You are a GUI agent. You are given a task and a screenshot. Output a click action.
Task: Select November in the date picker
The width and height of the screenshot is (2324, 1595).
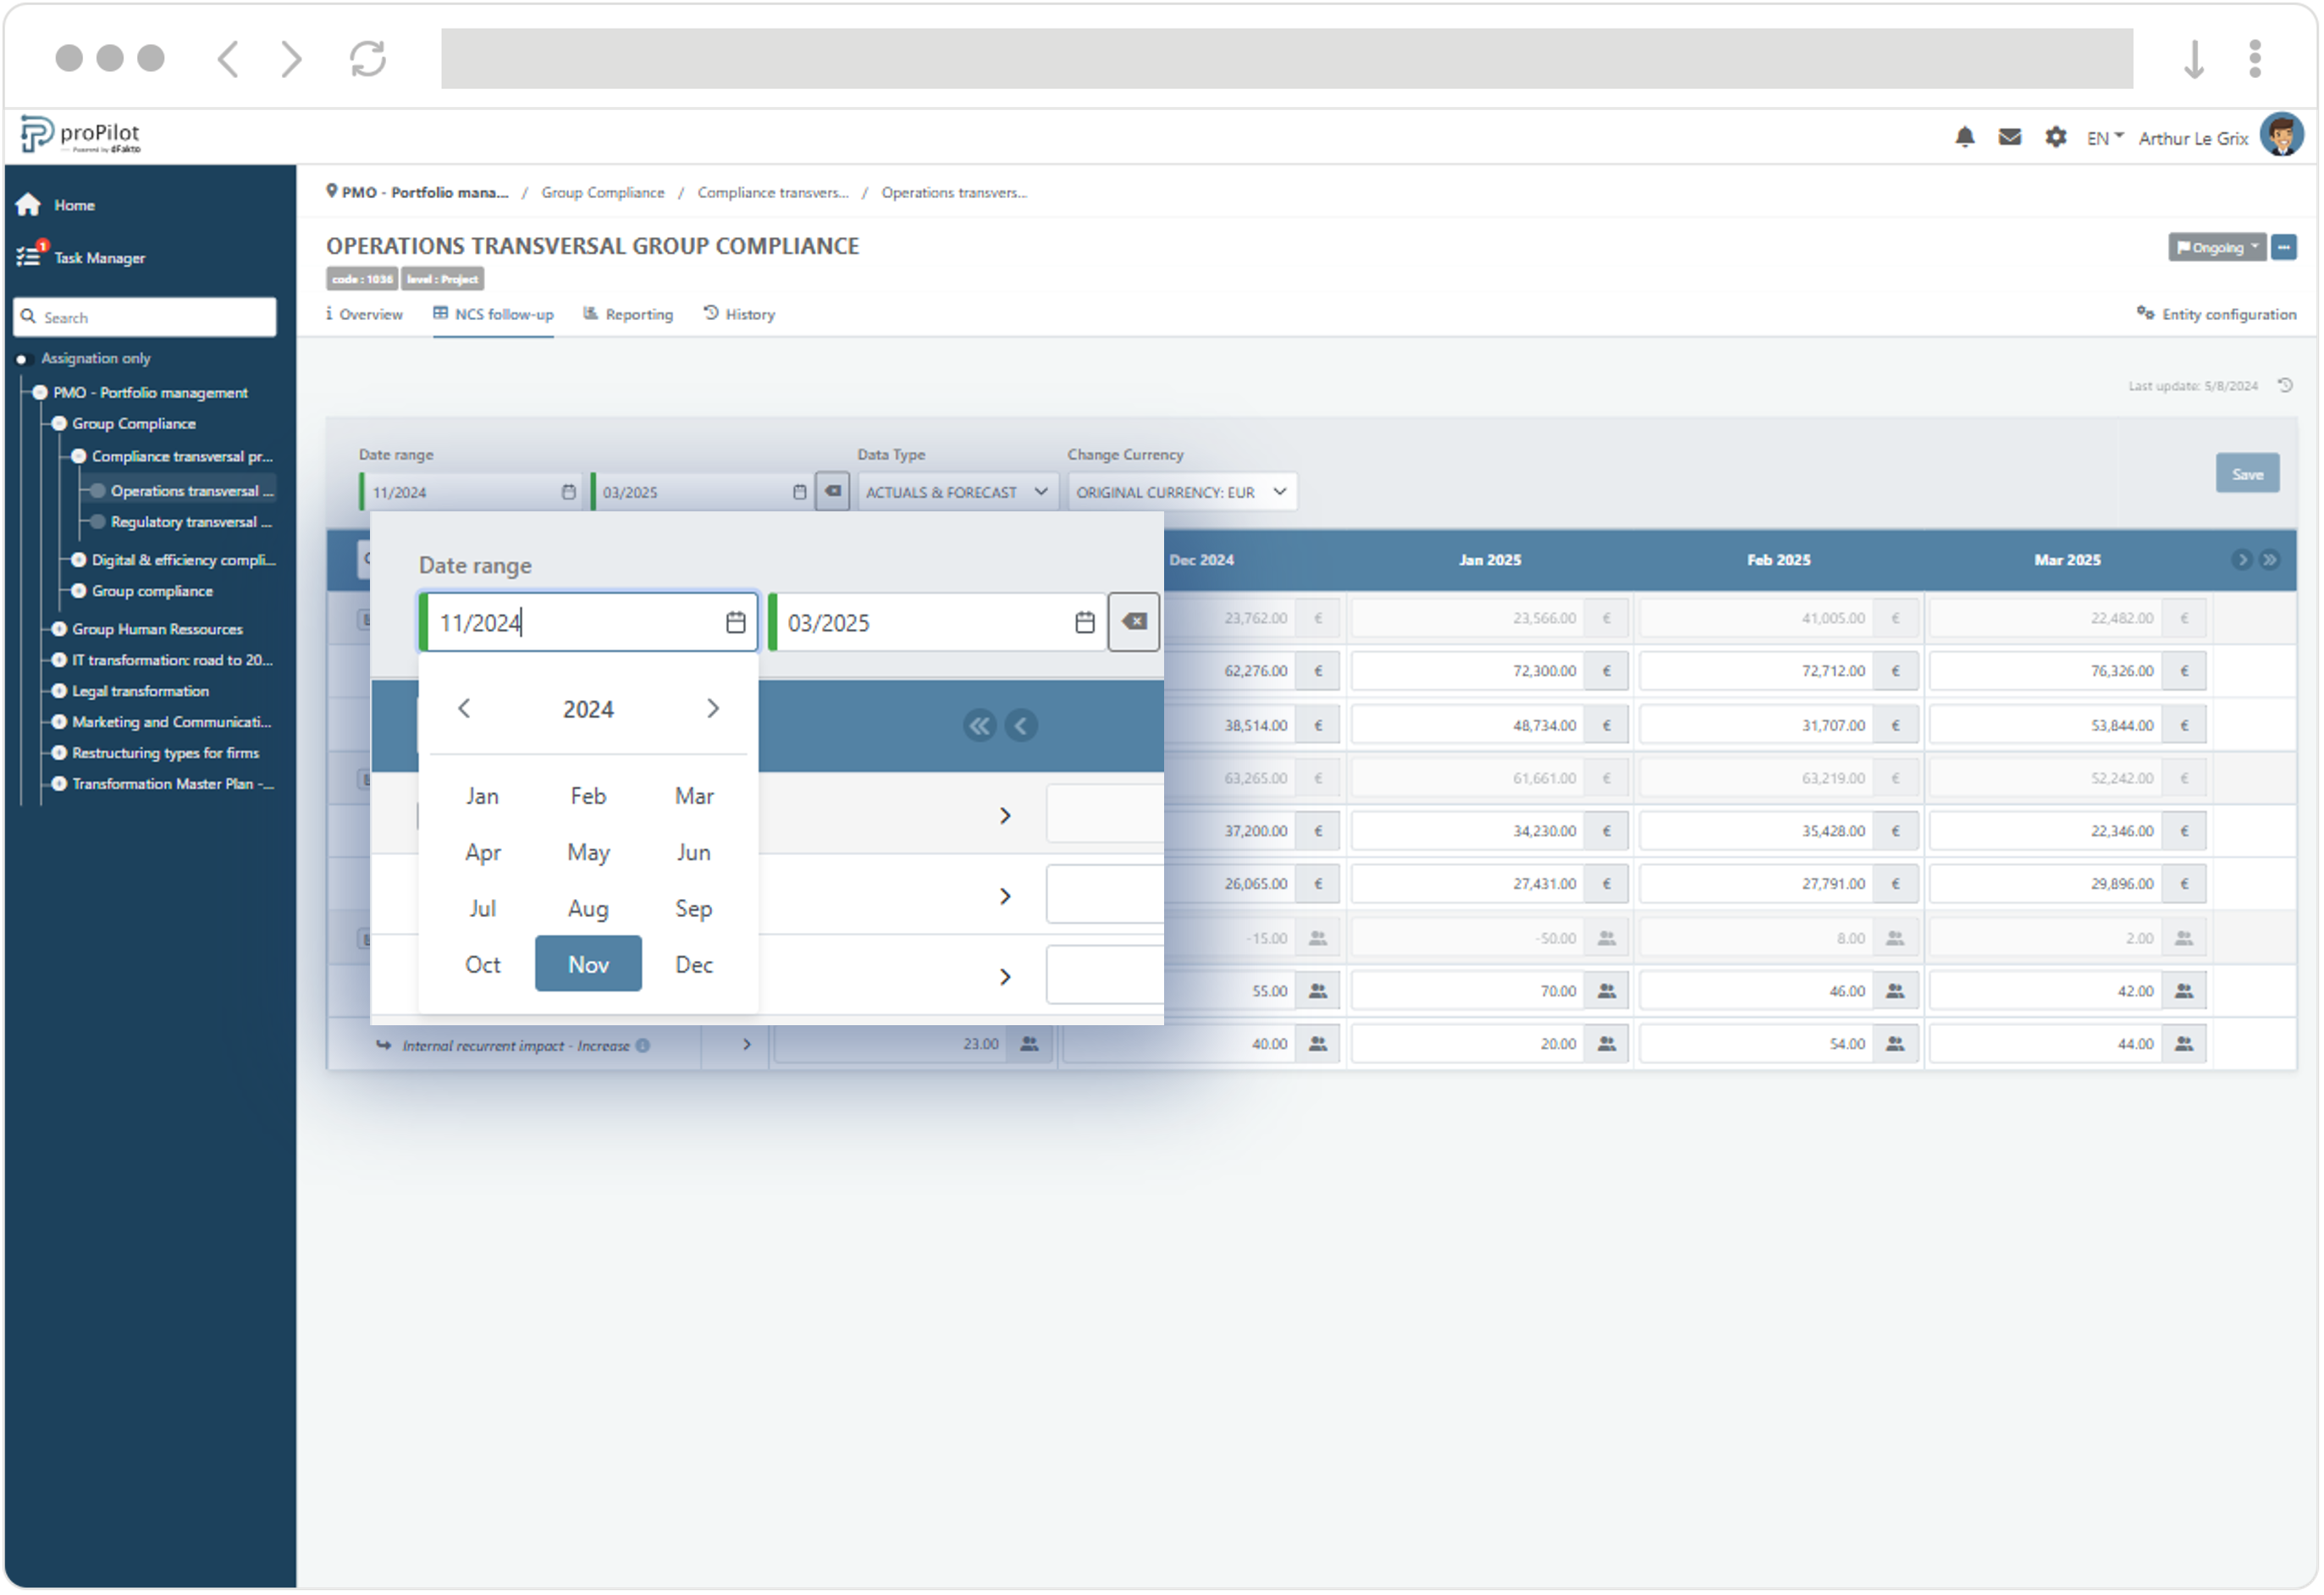[x=587, y=963]
